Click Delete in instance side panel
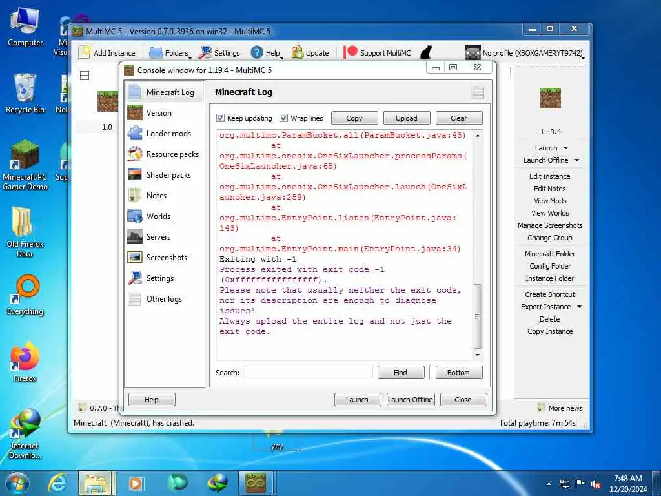Viewport: 661px width, 496px height. (550, 319)
